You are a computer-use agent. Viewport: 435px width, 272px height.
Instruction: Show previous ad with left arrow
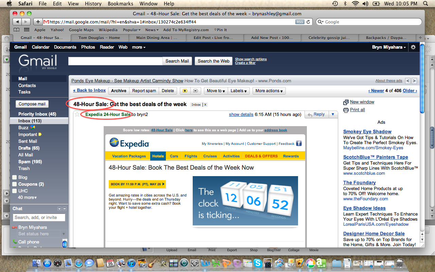click(x=408, y=81)
